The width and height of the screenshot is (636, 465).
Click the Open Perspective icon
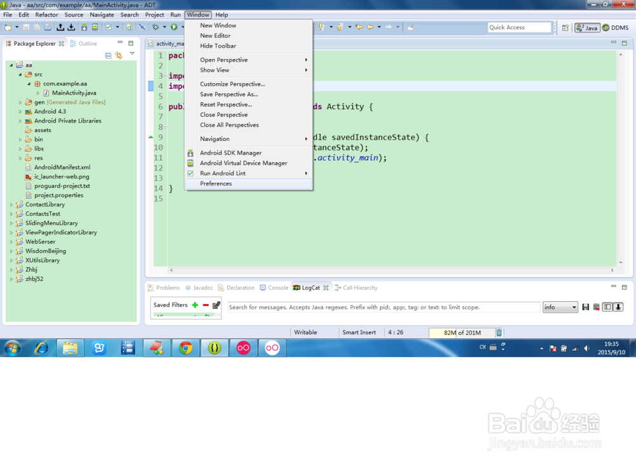(x=565, y=27)
